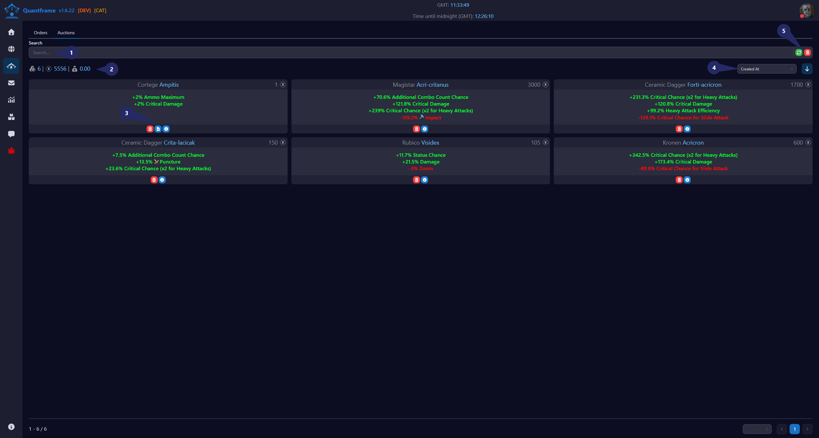The width and height of the screenshot is (819, 438).
Task: Show info for Rubico Visidex auction
Action: (x=425, y=180)
